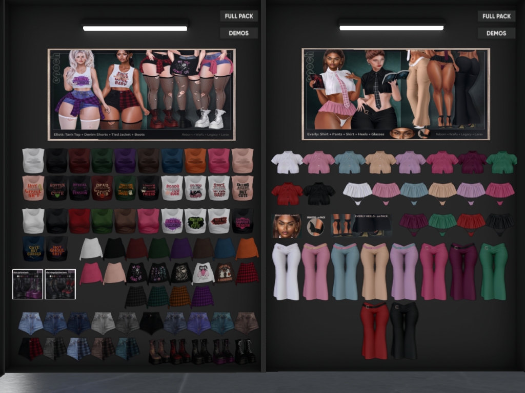The width and height of the screenshot is (525, 393).
Task: Select the green flared pants
Action: point(493,271)
